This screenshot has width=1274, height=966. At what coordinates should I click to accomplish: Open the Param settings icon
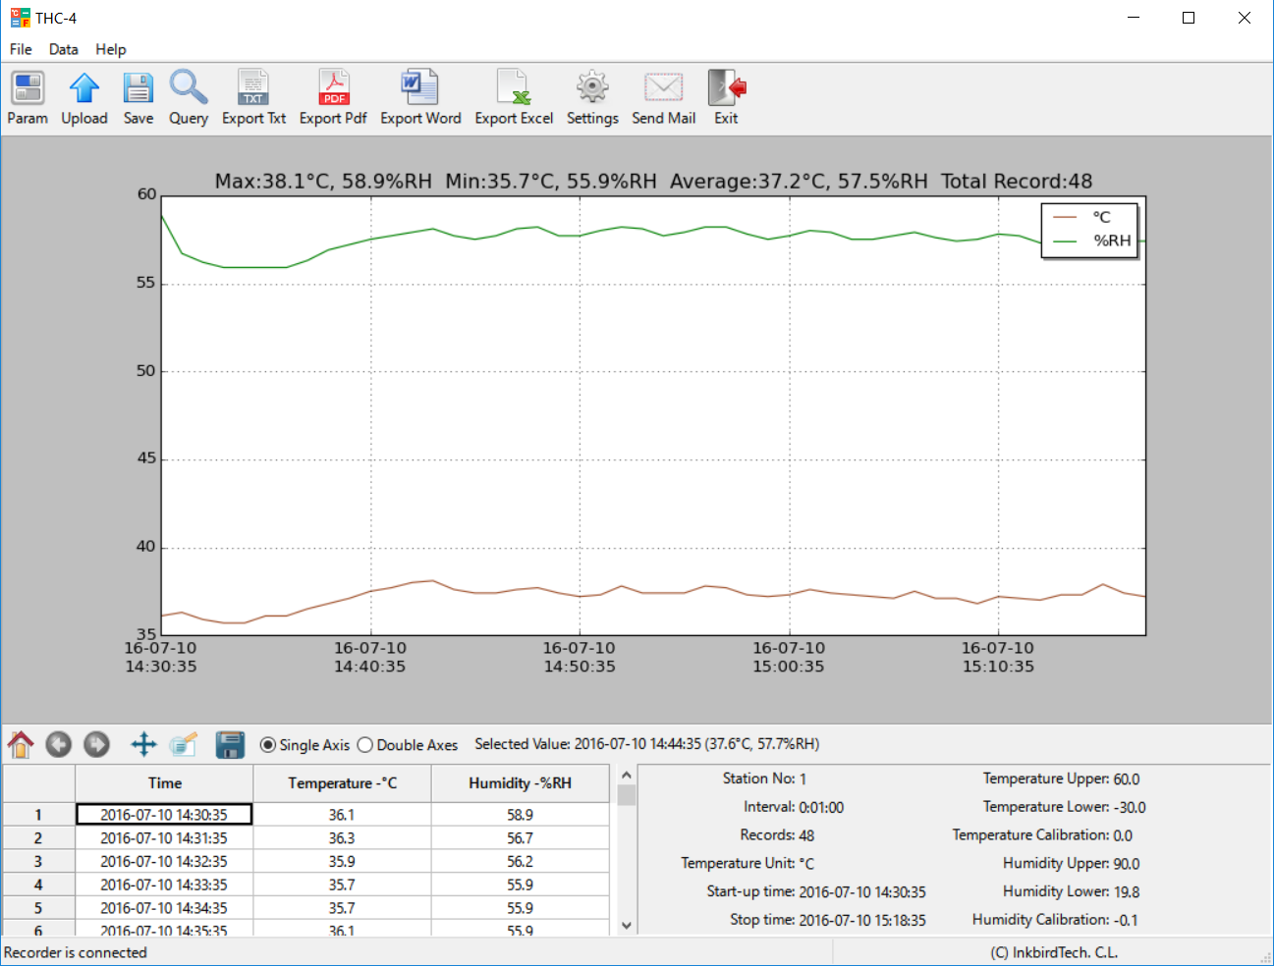28,89
